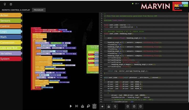The height and width of the screenshot is (110, 189).
Task: Open the Control block category
Action: click(11, 26)
